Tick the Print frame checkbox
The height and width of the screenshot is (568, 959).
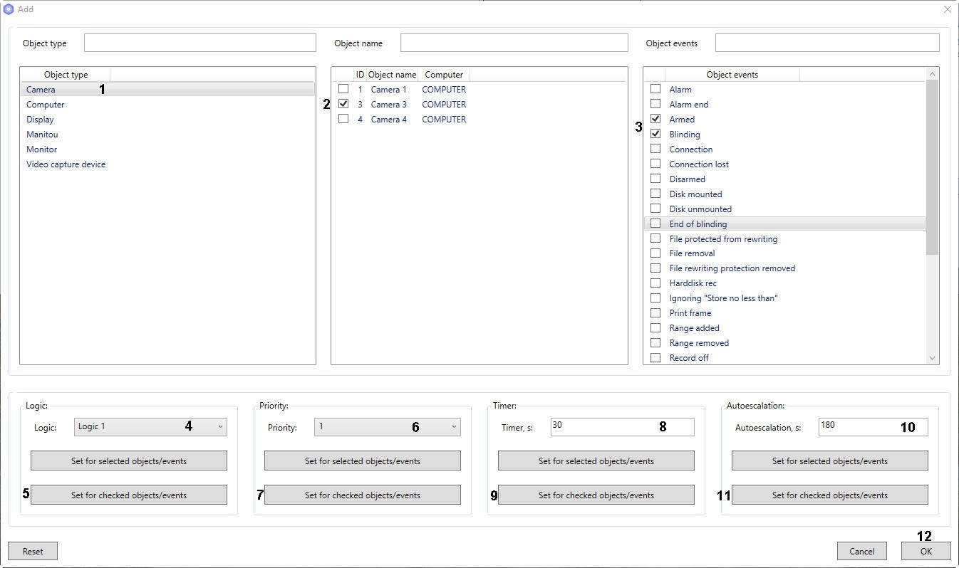pos(655,312)
